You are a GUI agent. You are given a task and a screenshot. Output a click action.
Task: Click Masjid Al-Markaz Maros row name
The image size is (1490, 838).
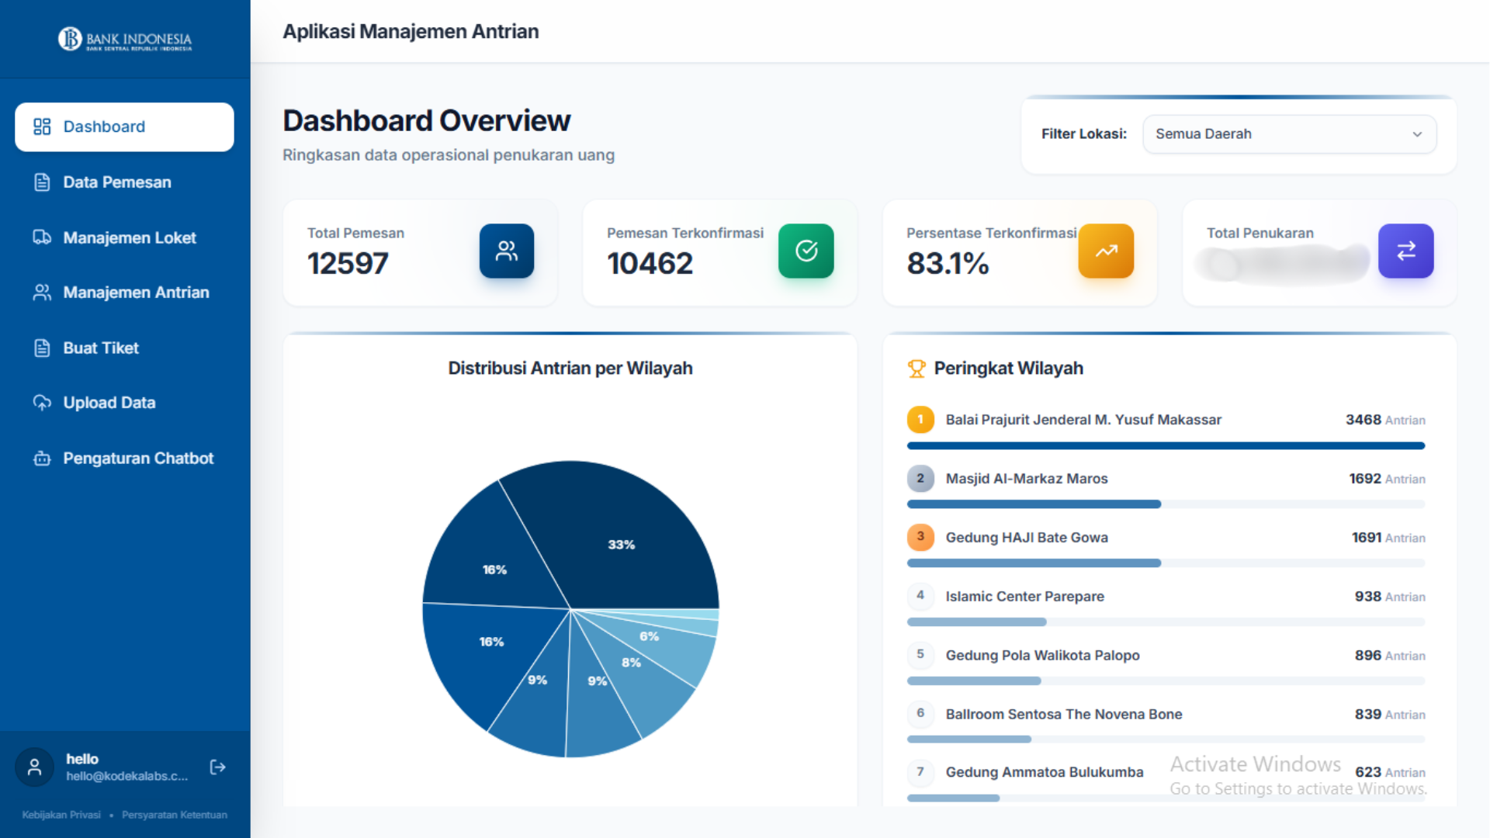point(1027,479)
